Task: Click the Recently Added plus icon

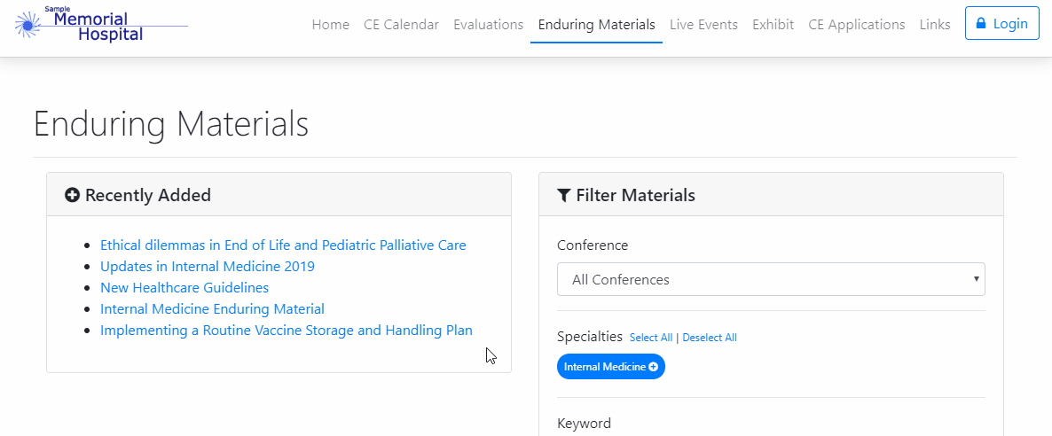Action: [72, 196]
